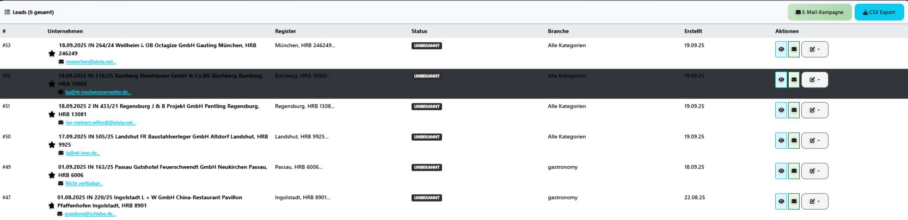Viewport: 908px width, 220px height.
Task: View details of lead #50 with eye icon
Action: pyautogui.click(x=781, y=141)
